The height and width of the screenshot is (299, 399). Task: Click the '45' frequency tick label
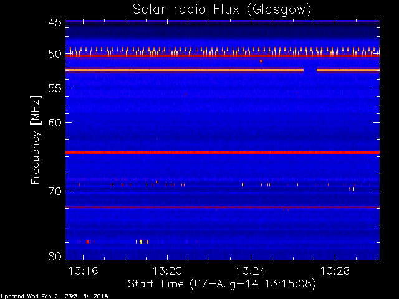[x=55, y=23]
